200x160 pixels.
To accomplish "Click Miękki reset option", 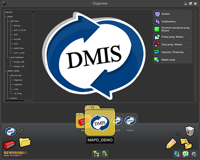I will (x=173, y=60).
